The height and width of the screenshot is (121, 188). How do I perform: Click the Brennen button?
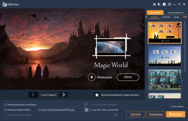[175, 114]
